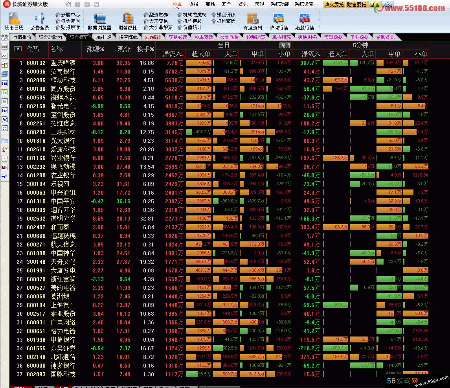The height and width of the screenshot is (388, 450).
Task: Click the tree structure sidebar icon
Action: [5, 92]
